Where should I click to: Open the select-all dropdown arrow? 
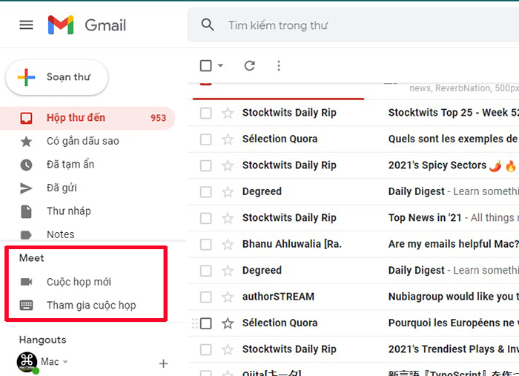220,65
